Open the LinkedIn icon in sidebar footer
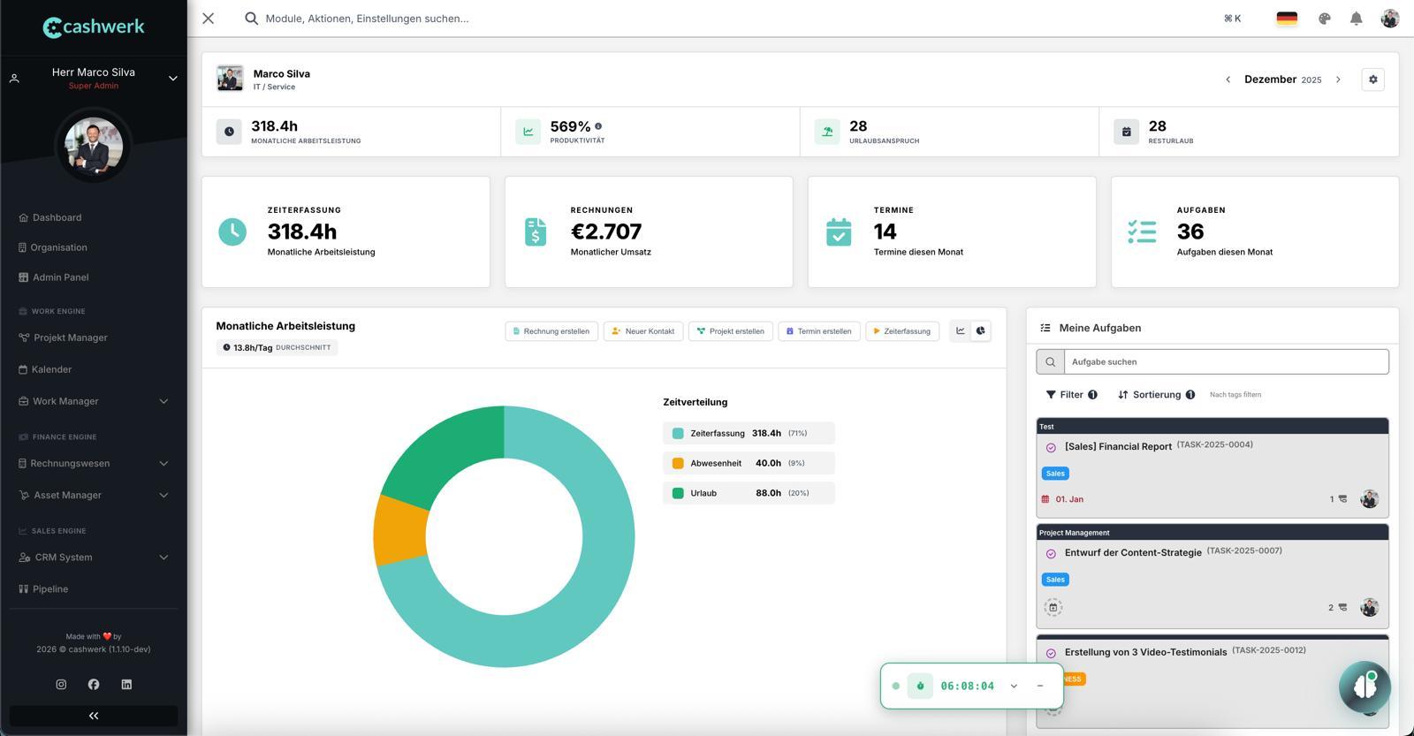This screenshot has width=1414, height=736. pos(126,685)
